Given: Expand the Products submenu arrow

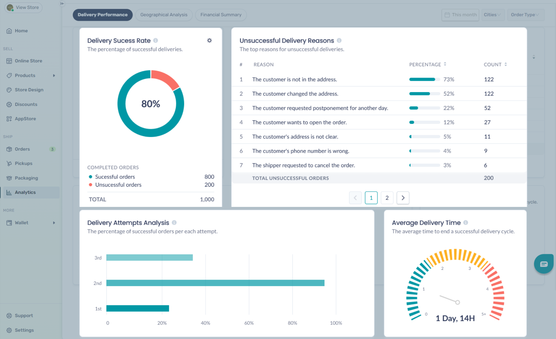Looking at the screenshot, I should [x=54, y=76].
